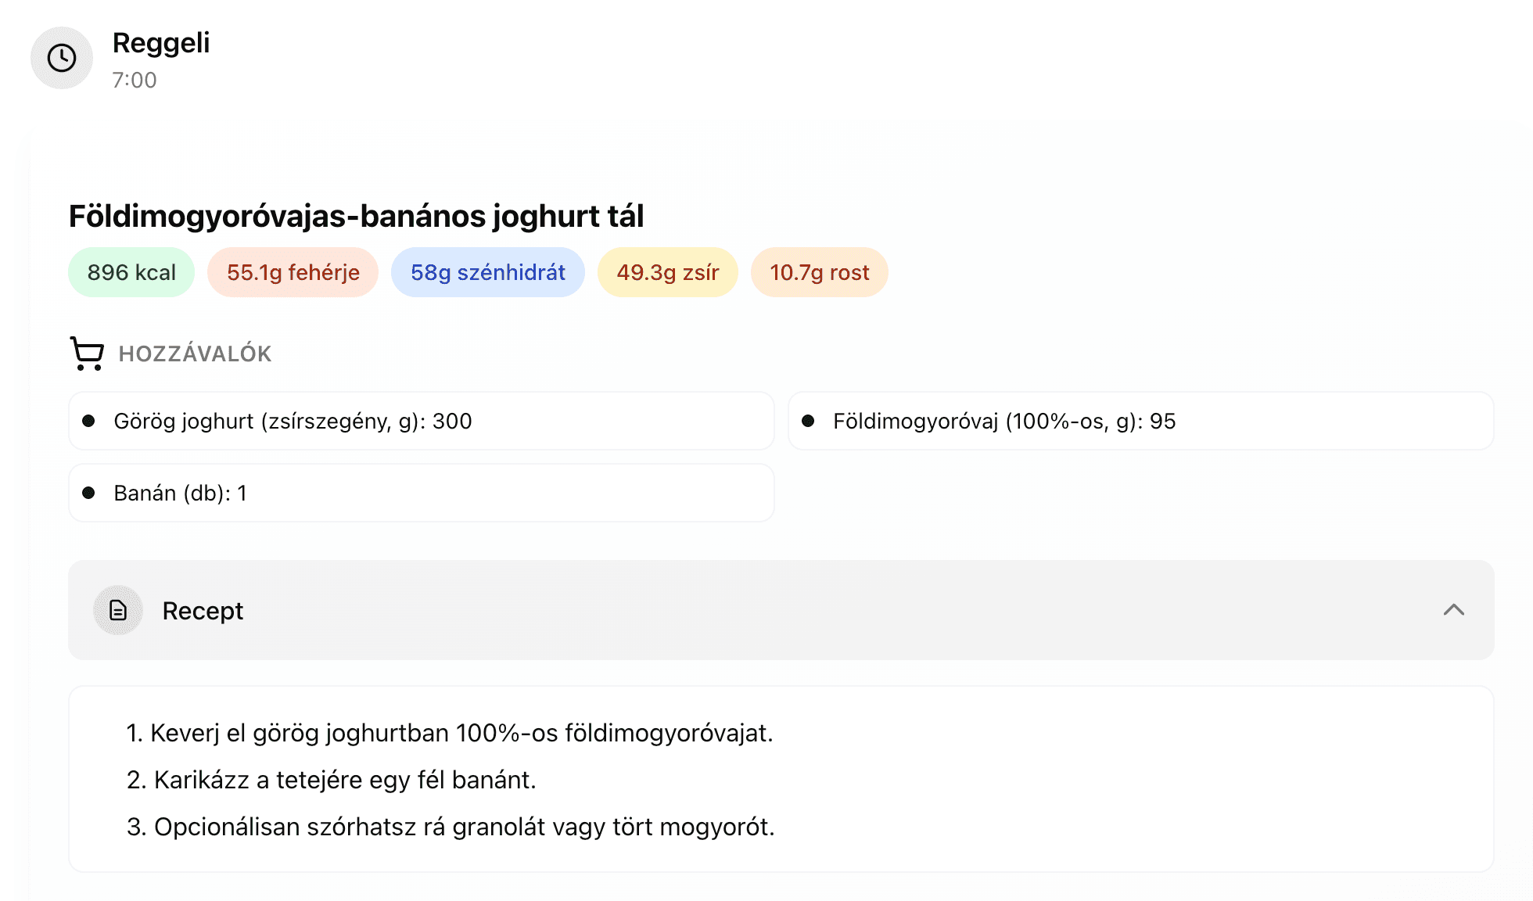This screenshot has height=901, width=1533.
Task: Collapse the Recept section chevron
Action: [x=1453, y=610]
